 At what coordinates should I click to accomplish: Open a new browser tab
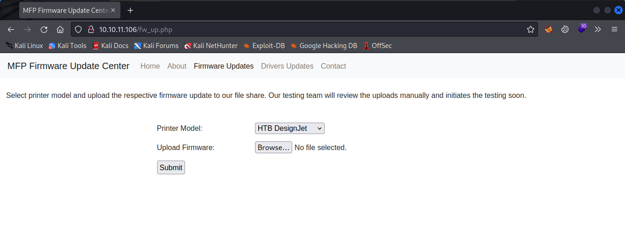tap(130, 10)
